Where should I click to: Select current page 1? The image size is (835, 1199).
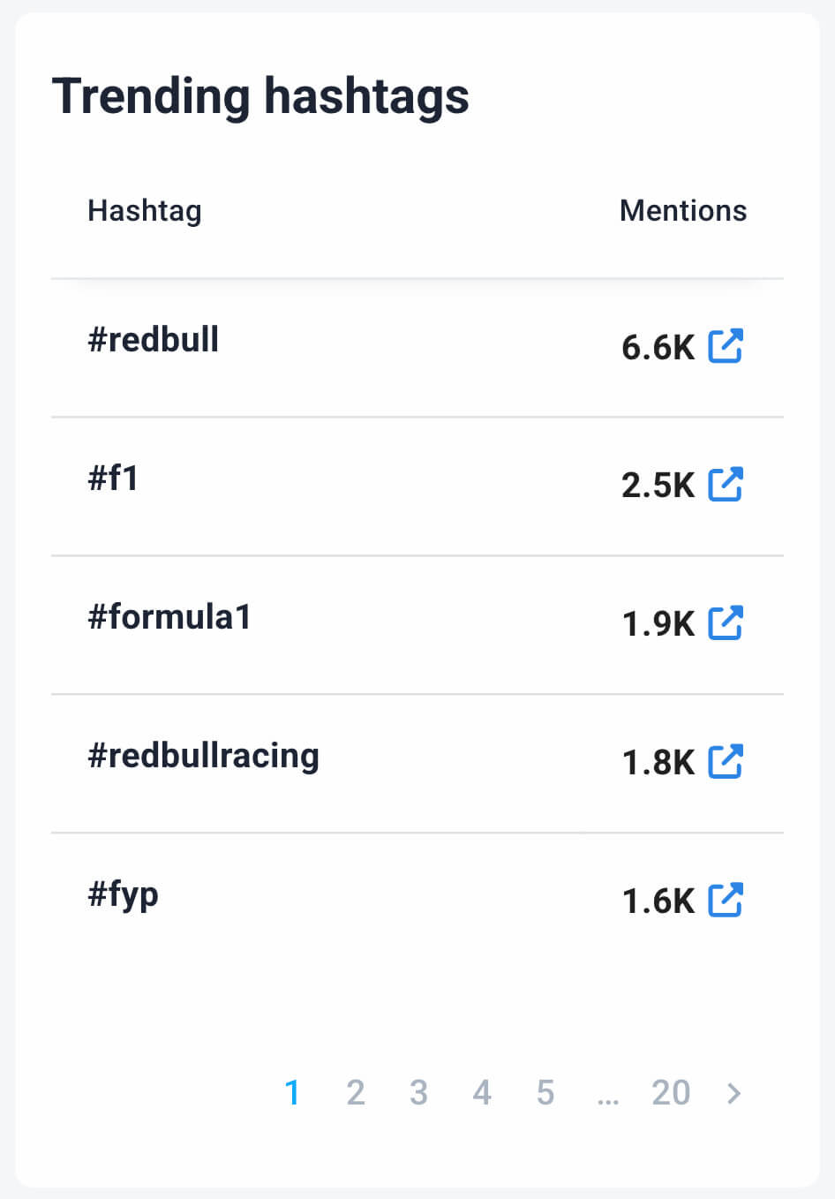click(292, 1093)
